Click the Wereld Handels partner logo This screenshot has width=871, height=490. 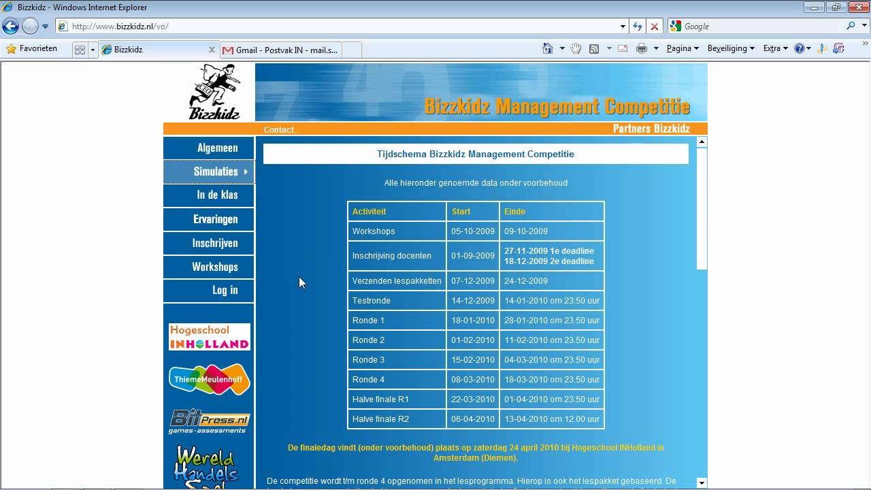[206, 465]
